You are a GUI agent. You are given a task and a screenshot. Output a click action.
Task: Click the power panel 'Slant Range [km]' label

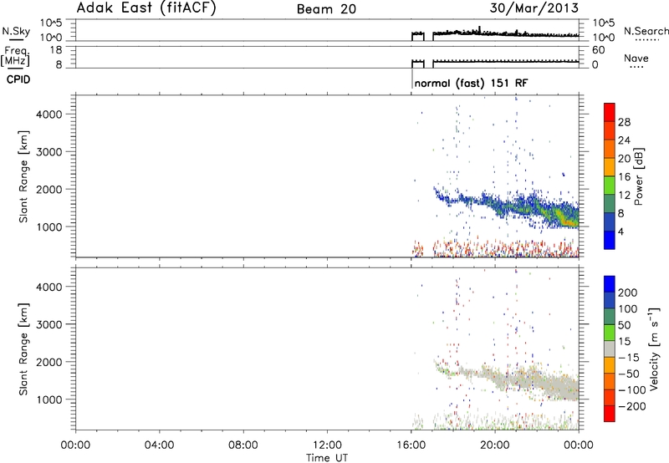(23, 176)
